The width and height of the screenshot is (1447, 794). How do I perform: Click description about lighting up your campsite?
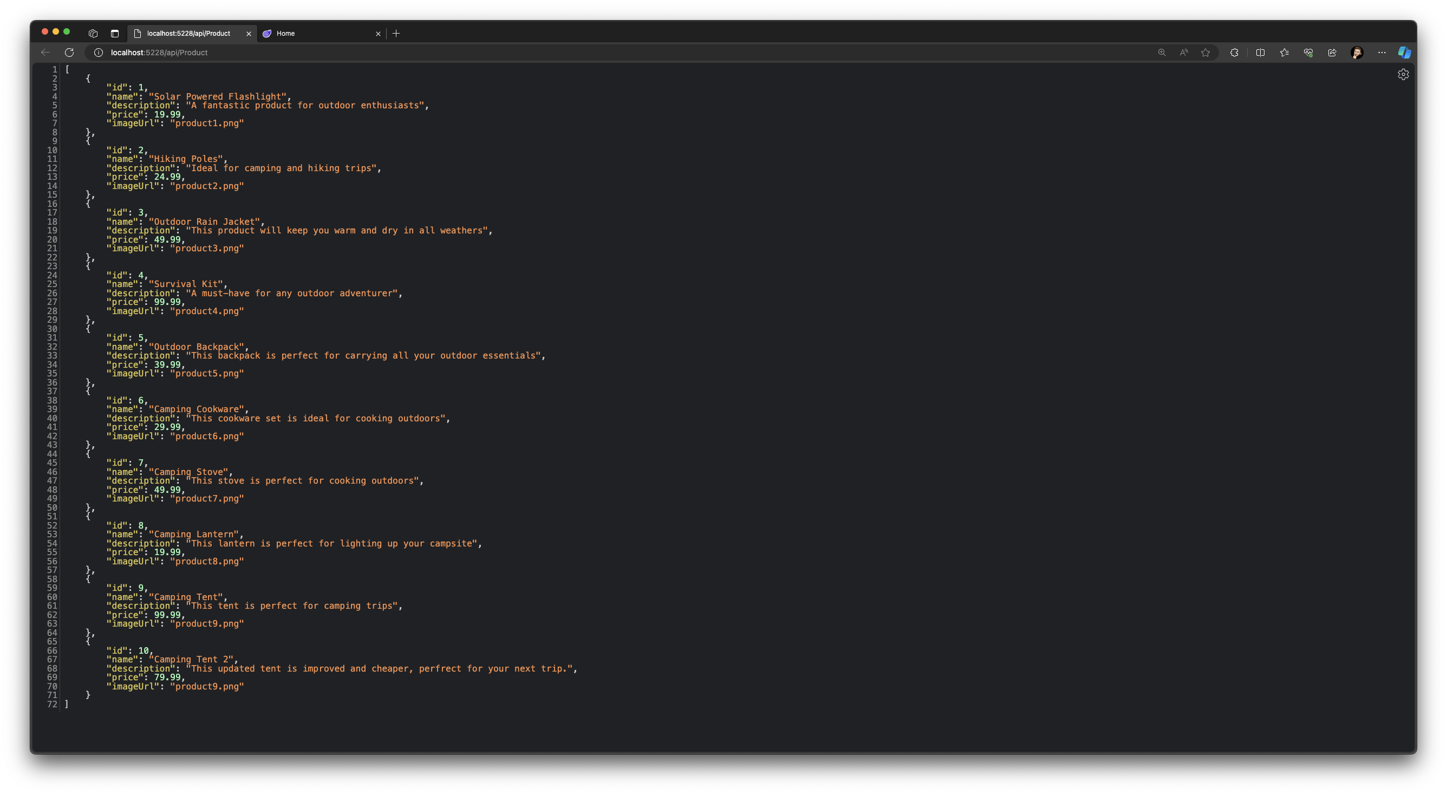332,543
